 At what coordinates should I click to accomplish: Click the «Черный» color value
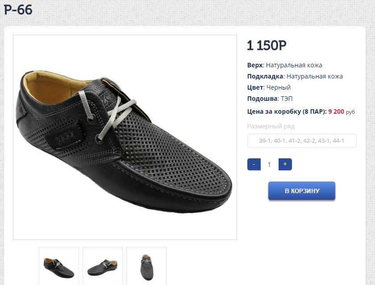[279, 87]
